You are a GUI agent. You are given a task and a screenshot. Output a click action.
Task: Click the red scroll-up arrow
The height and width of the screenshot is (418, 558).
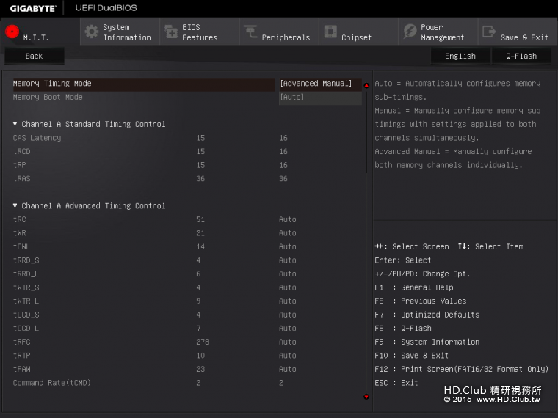[366, 85]
